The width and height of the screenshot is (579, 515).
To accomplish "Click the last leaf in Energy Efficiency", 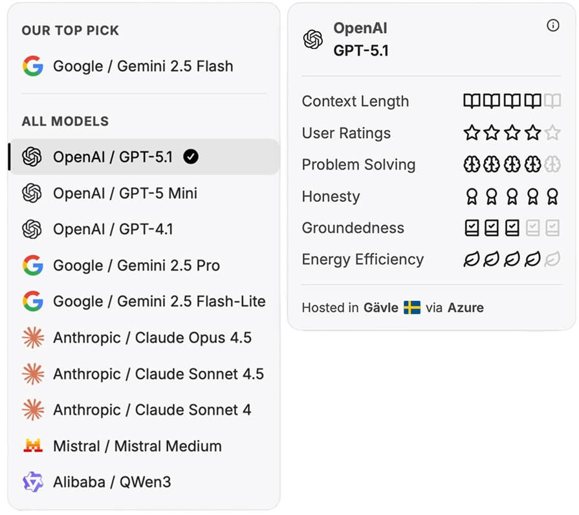I will 552,259.
